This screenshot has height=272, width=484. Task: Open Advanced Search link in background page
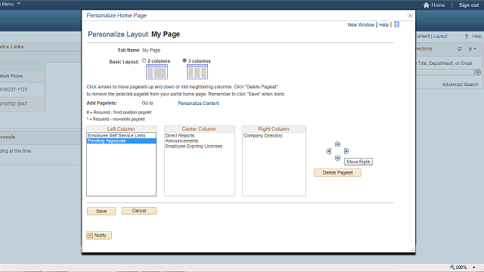coord(460,85)
